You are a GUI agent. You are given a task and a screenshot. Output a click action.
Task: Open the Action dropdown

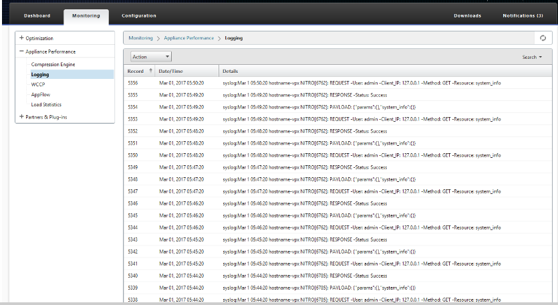151,57
